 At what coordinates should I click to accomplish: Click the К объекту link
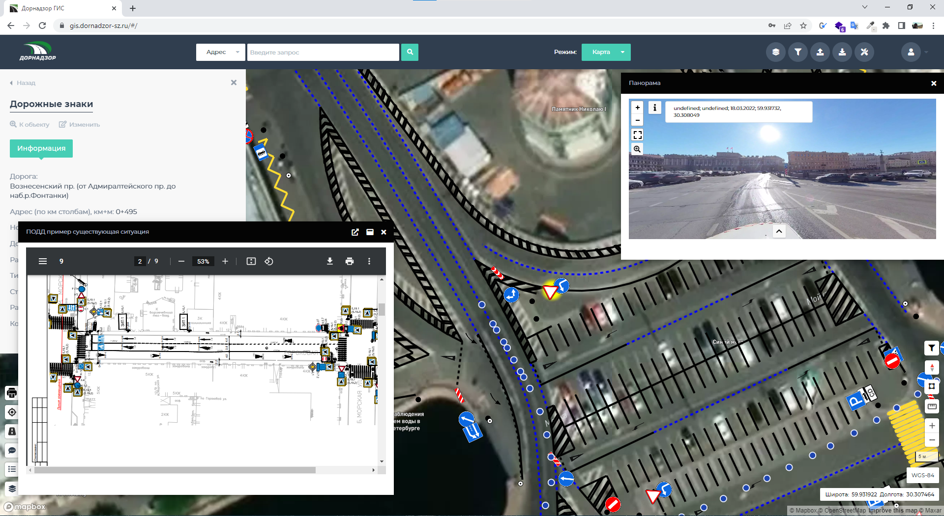tap(29, 125)
